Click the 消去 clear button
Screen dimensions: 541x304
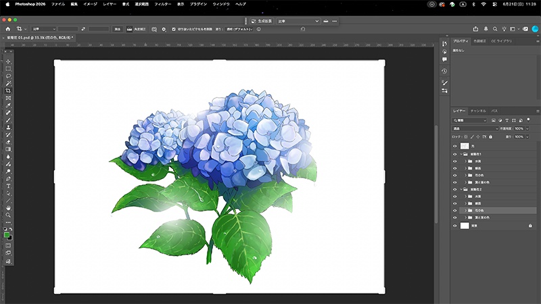(x=118, y=29)
